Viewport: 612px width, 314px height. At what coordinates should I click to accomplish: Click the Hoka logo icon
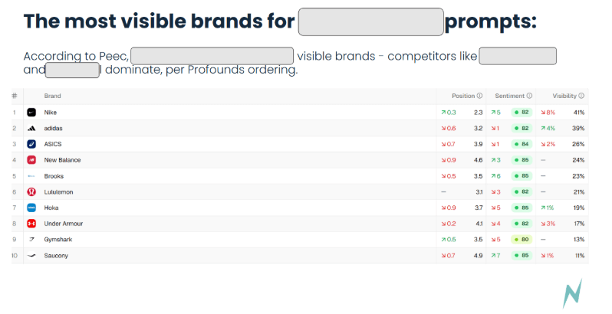click(x=31, y=208)
